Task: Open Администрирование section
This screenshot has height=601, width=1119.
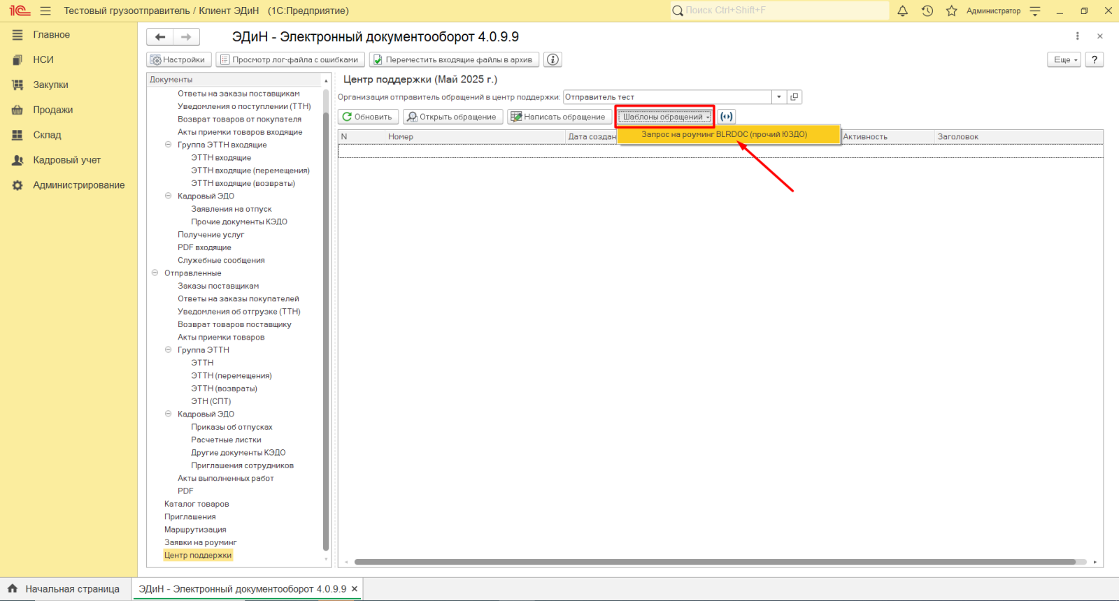Action: [78, 185]
